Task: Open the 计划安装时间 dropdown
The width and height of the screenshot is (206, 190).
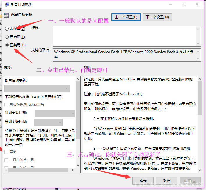Action: (48, 122)
